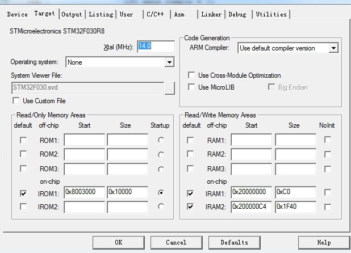Enable NoInit for IRAM2
351x253 pixels.
point(328,207)
